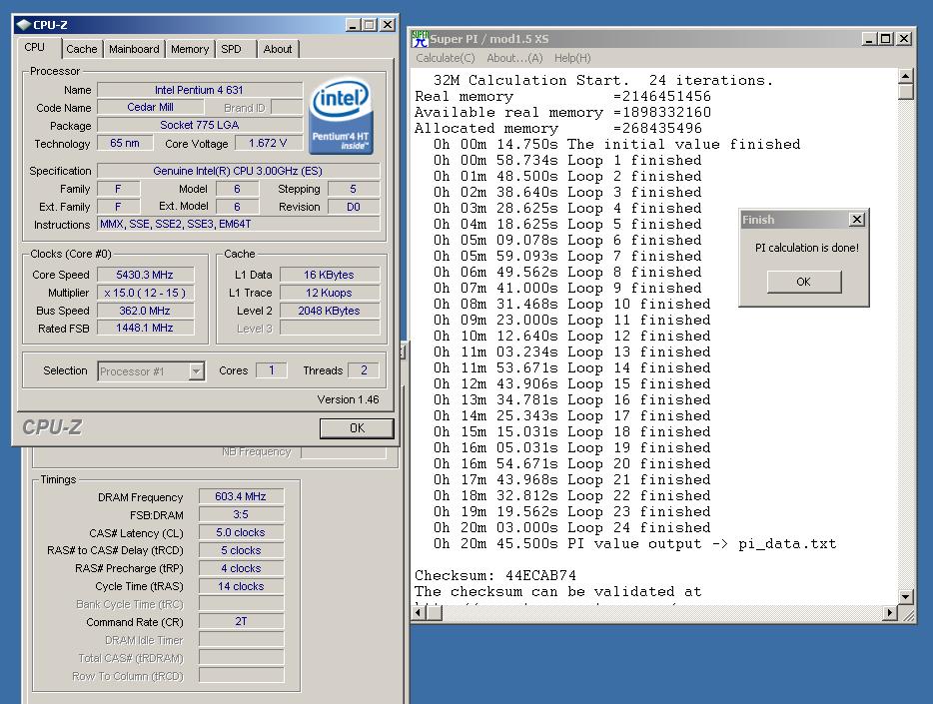Click the Bus Speed value 362.0 MHz
This screenshot has height=704, width=933.
pyautogui.click(x=145, y=311)
